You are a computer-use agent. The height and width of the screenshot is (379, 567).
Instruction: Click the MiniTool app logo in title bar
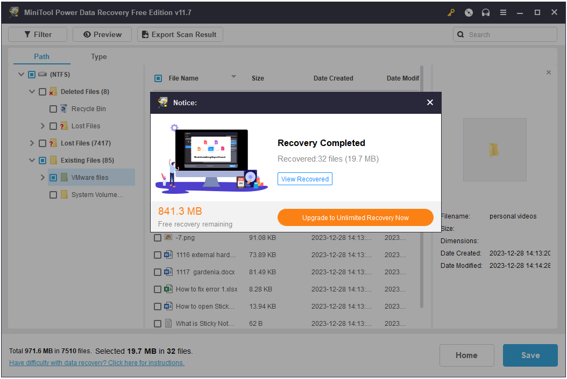click(14, 12)
